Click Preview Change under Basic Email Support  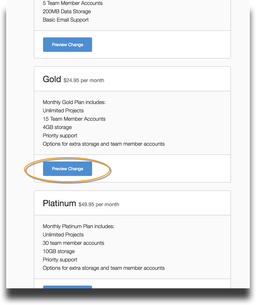[x=68, y=45]
